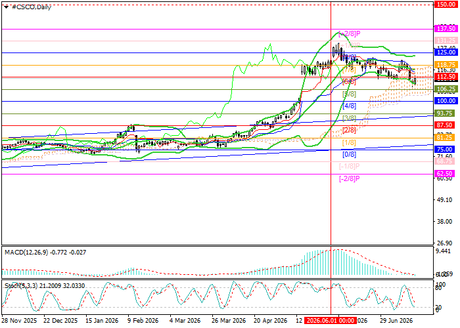Click the red 150.00 price label
Viewport: 460px width, 328px height.
point(446,5)
